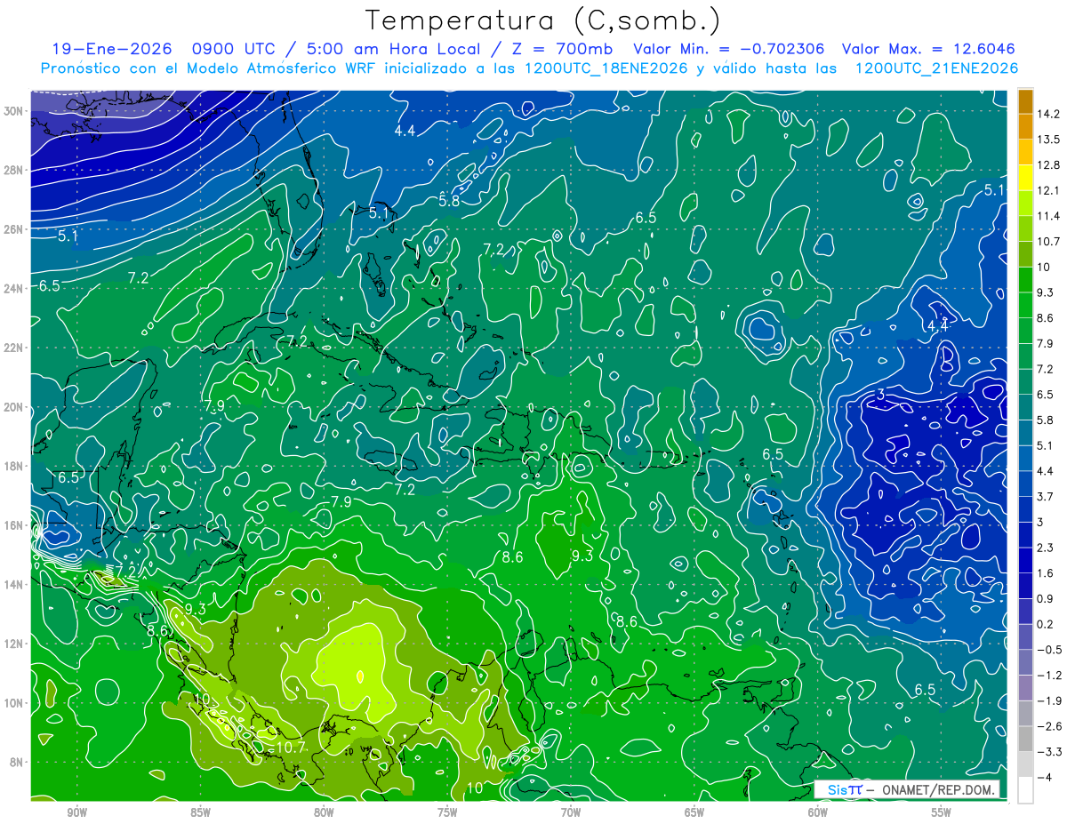Click the "3.7" value on the color scale
The height and width of the screenshot is (824, 1067).
pyautogui.click(x=1046, y=496)
